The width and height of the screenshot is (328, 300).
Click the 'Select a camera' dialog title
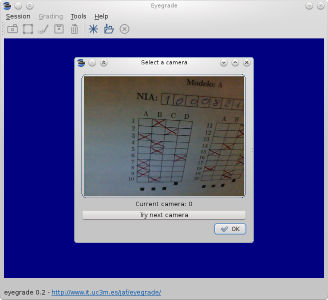point(164,62)
